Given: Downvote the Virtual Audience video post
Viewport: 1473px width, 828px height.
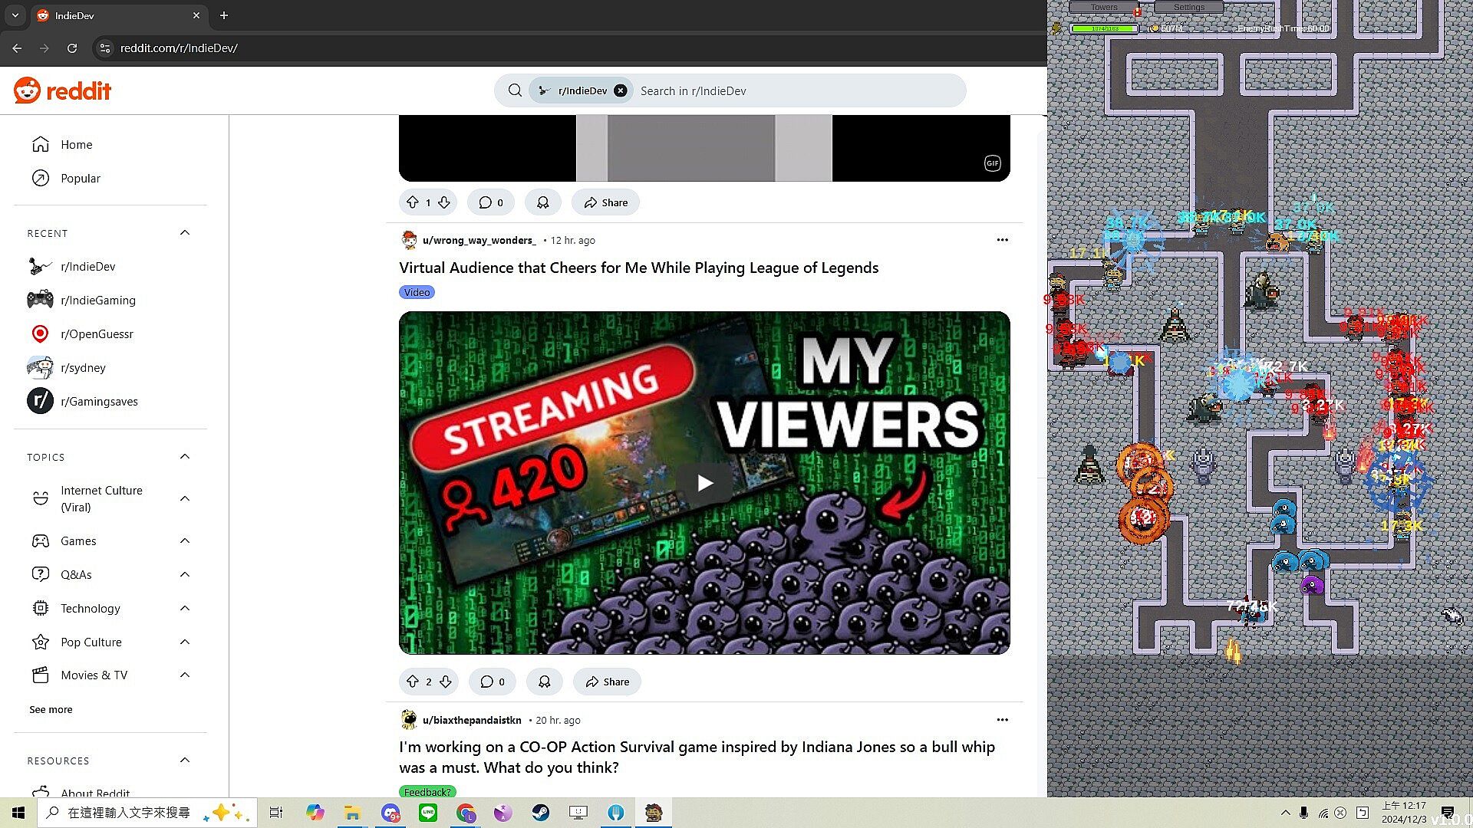Looking at the screenshot, I should tap(446, 682).
